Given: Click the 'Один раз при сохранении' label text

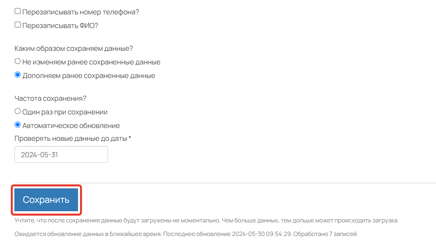Looking at the screenshot, I should click(x=65, y=112).
